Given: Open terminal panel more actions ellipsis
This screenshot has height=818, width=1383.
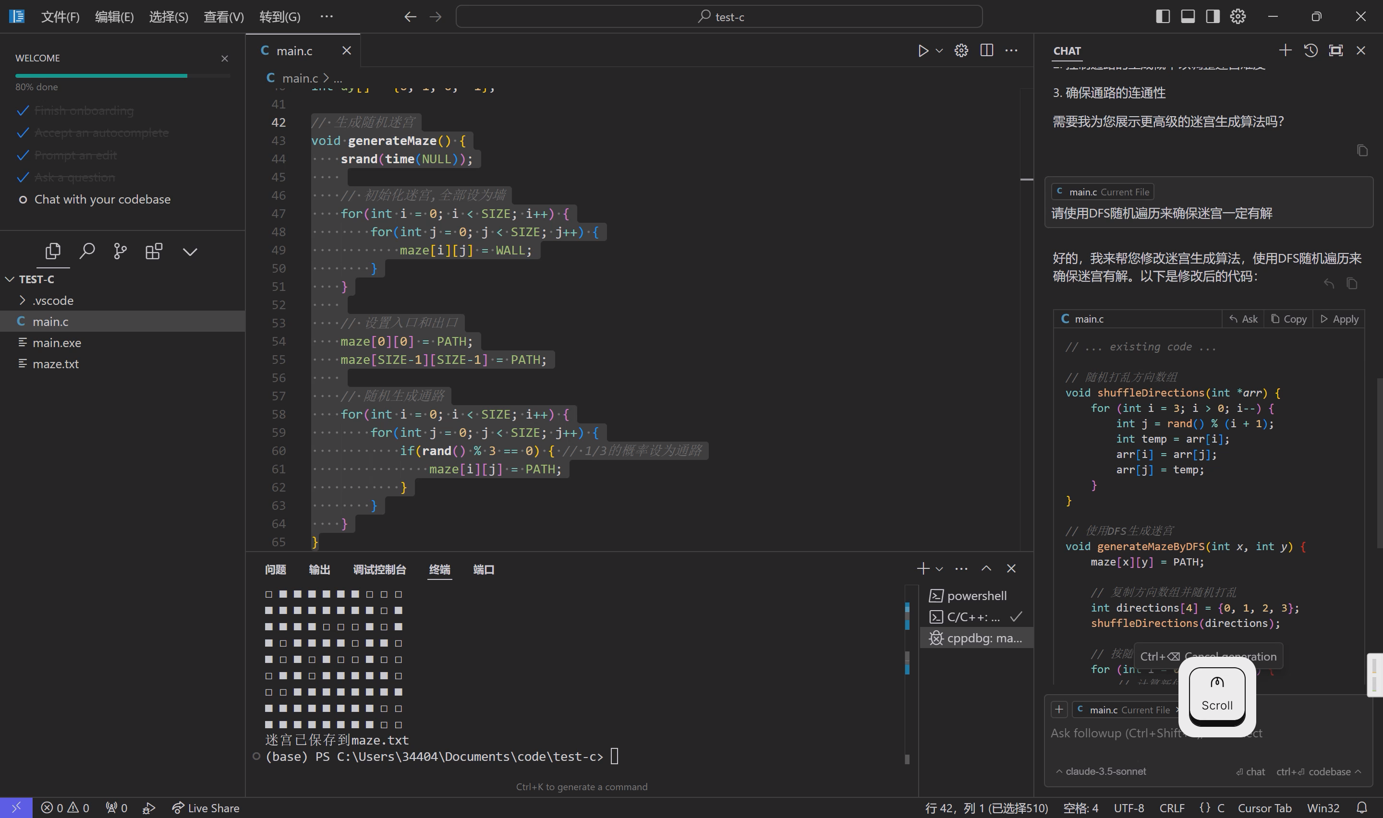Looking at the screenshot, I should [961, 568].
